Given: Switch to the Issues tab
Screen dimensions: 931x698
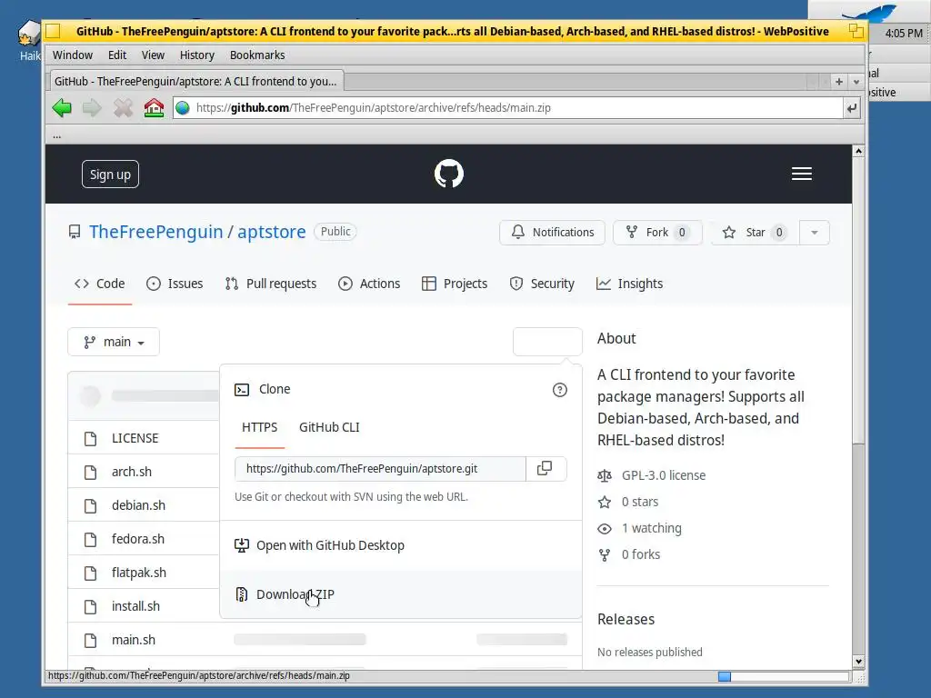Looking at the screenshot, I should (x=175, y=284).
